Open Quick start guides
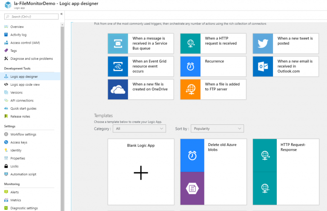327x211 pixels. click(23, 109)
